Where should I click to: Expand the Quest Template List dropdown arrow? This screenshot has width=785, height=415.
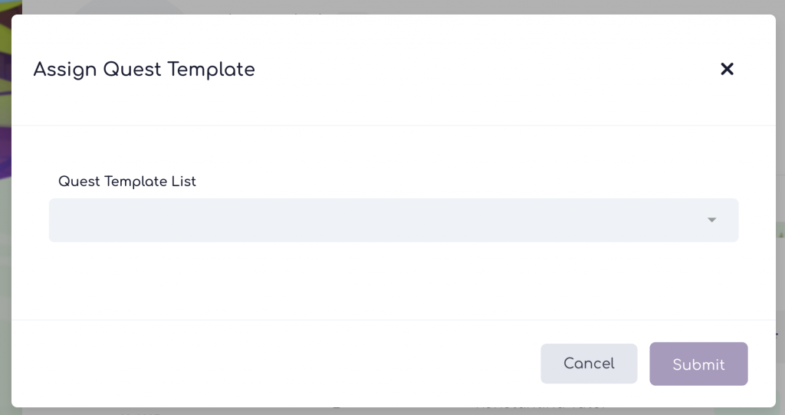(x=711, y=220)
